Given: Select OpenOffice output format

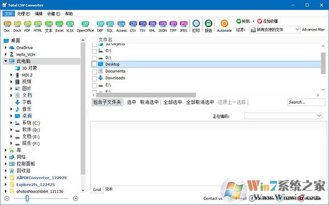Looking at the screenshot, I should click(x=85, y=26).
